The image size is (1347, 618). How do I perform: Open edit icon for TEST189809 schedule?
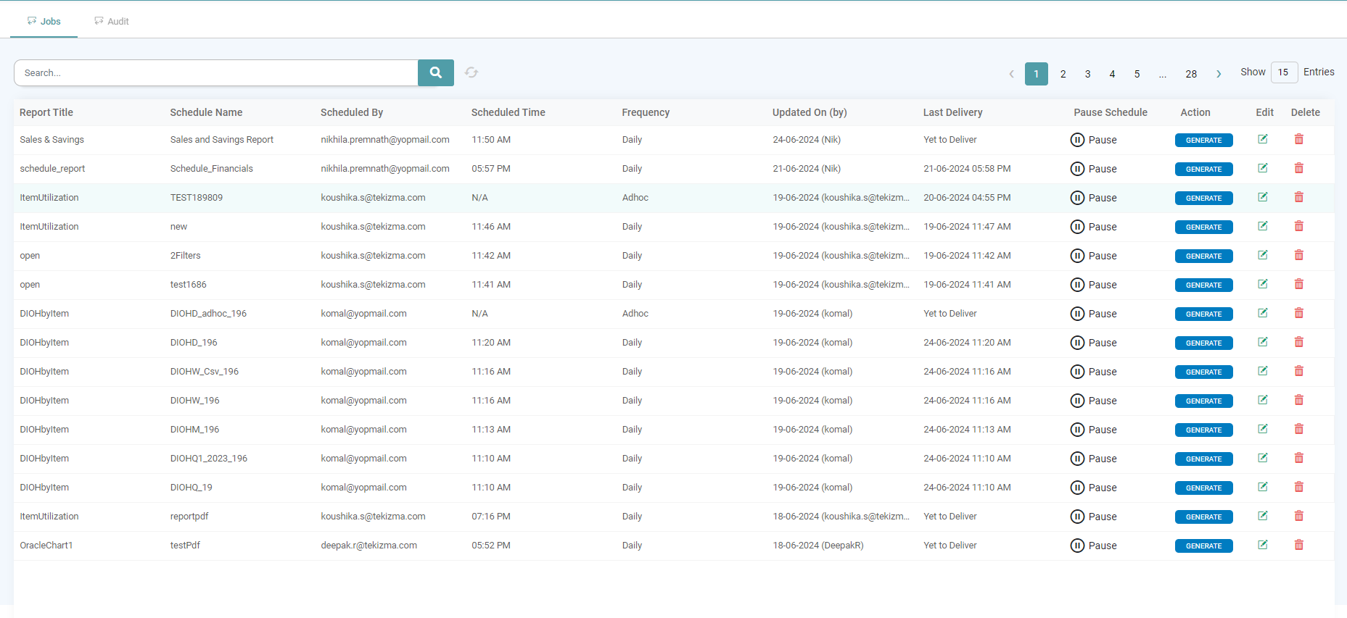click(1263, 197)
